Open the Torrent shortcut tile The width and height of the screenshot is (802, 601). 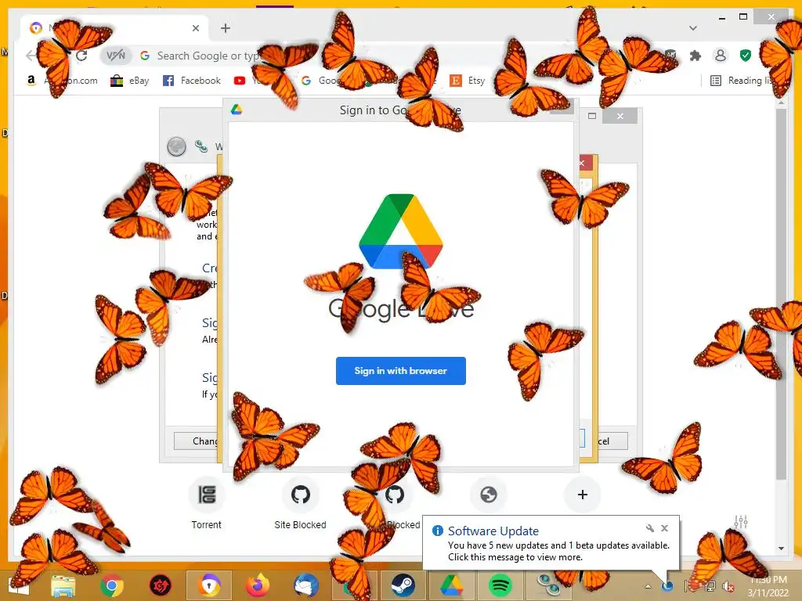(207, 503)
